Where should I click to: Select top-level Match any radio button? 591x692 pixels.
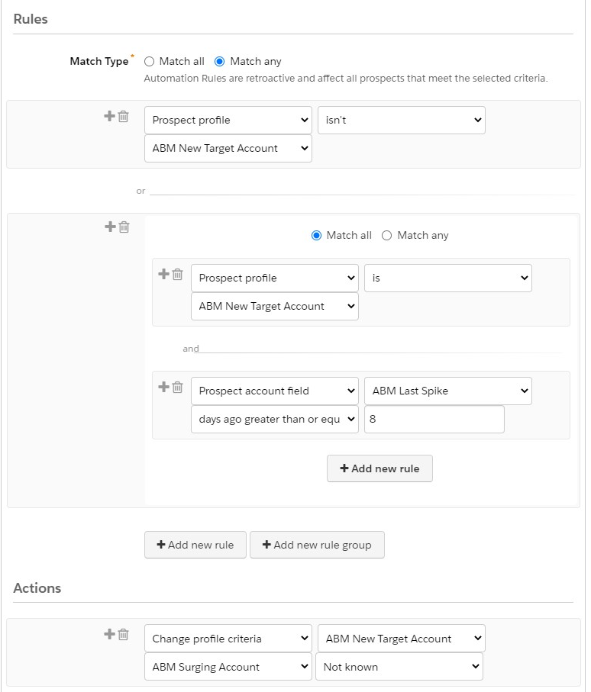click(220, 61)
